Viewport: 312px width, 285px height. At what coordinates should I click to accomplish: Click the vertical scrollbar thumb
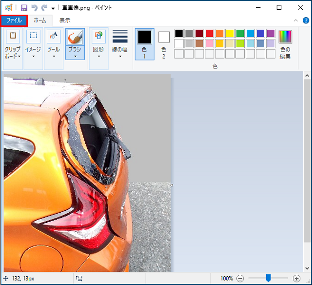click(307, 161)
